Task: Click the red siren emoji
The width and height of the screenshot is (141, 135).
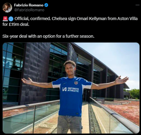Action: tap(5, 19)
